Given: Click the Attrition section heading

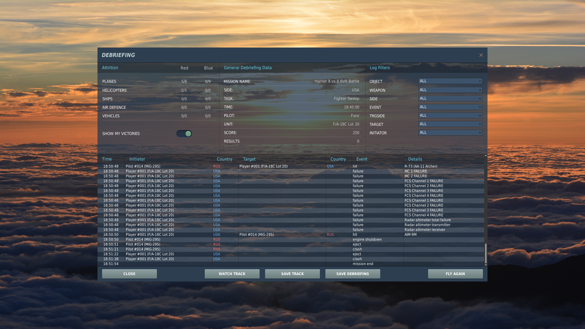Looking at the screenshot, I should pos(110,68).
